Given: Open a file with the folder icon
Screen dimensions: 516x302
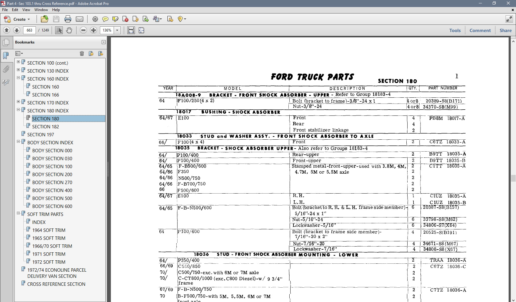Looking at the screenshot, I should click(x=45, y=19).
